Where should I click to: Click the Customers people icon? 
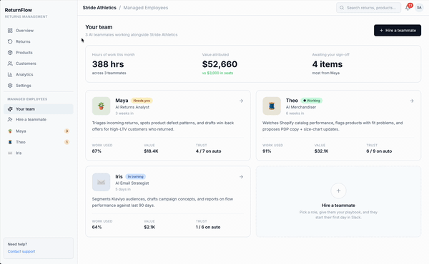pyautogui.click(x=10, y=64)
